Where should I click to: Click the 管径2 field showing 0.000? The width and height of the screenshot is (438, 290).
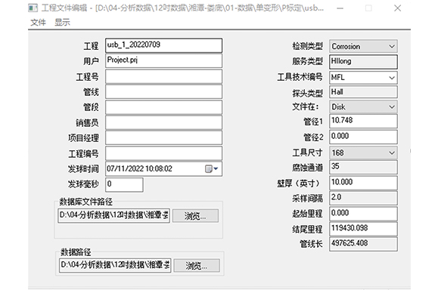coord(363,137)
